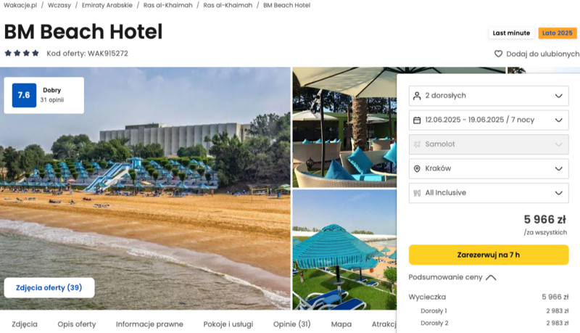This screenshot has width=580, height=333.
Task: Click the heart favorites icon
Action: 498,54
